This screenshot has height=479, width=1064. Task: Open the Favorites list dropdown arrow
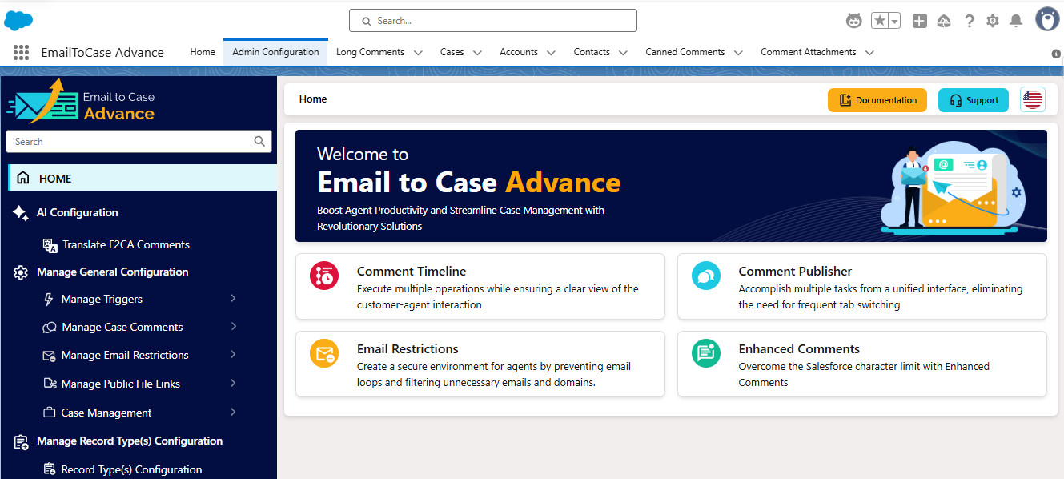(x=894, y=21)
